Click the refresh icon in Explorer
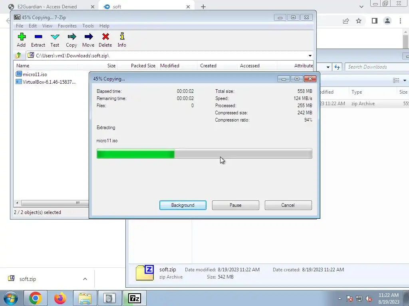409x306 pixels. point(337,67)
